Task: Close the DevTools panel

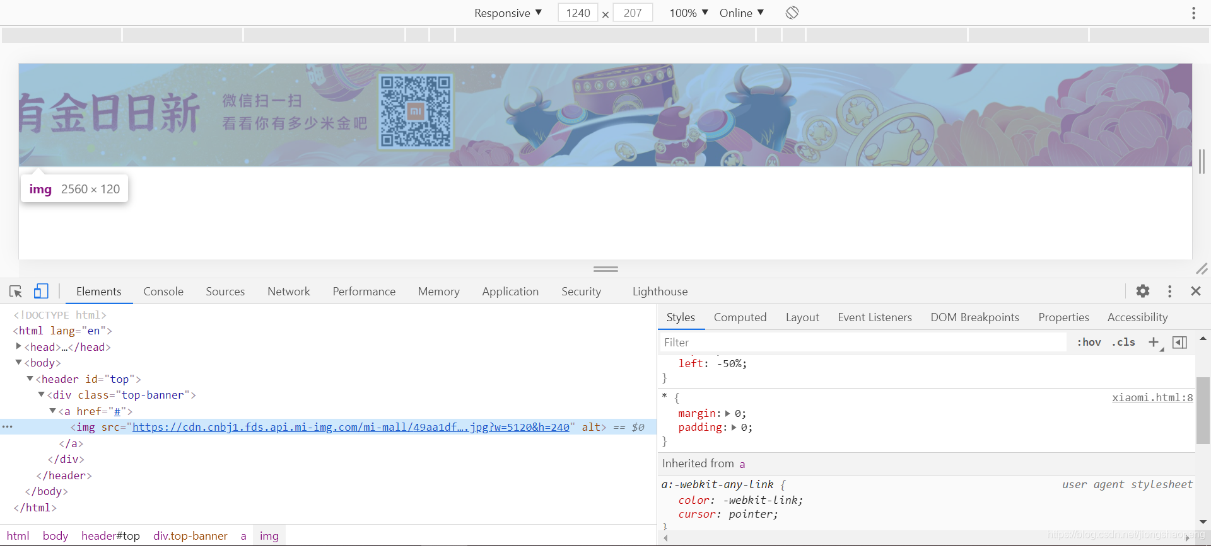Action: coord(1196,291)
